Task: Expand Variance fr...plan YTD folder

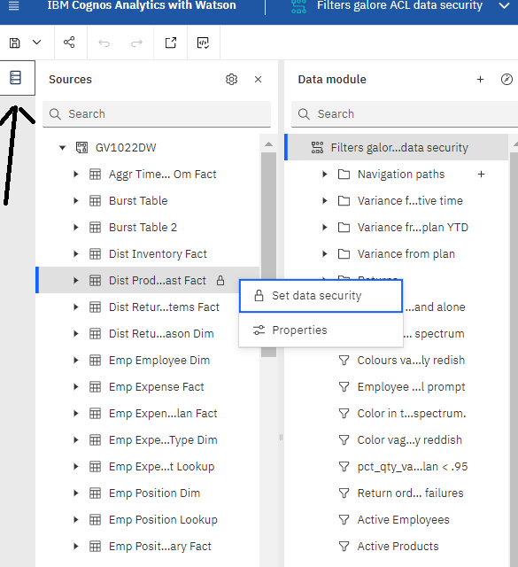Action: point(325,228)
